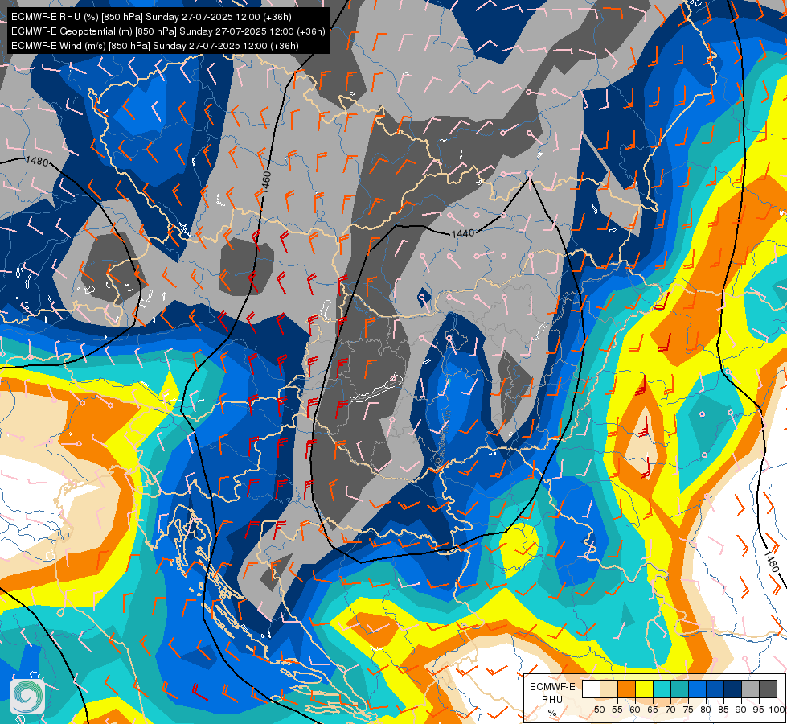Screen dimensions: 787x724
Task: Click the legend title ECMWF-E
Action: [552, 687]
